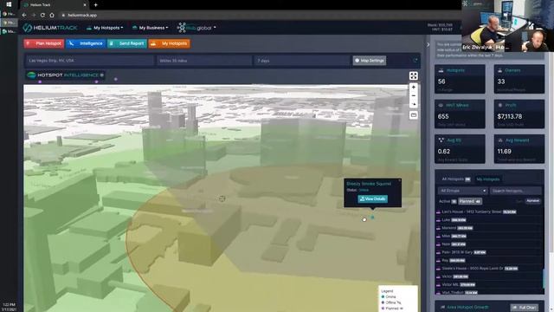Click the Online entry in map legend
The height and width of the screenshot is (312, 554).
[389, 296]
